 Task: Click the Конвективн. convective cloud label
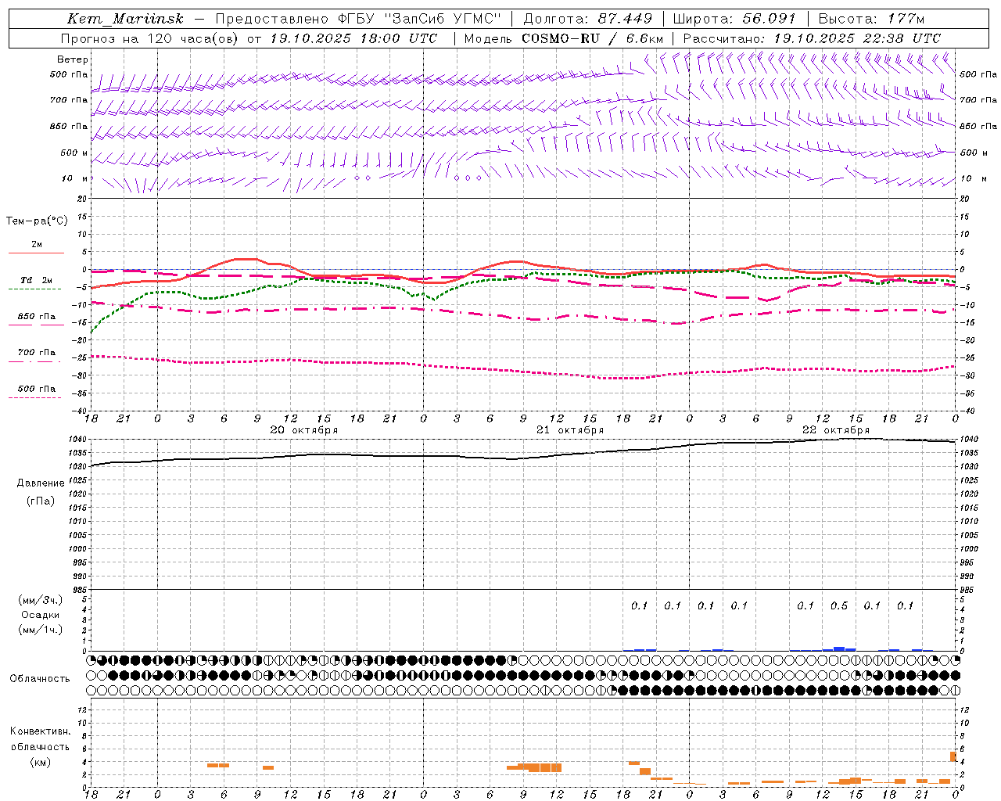41,731
